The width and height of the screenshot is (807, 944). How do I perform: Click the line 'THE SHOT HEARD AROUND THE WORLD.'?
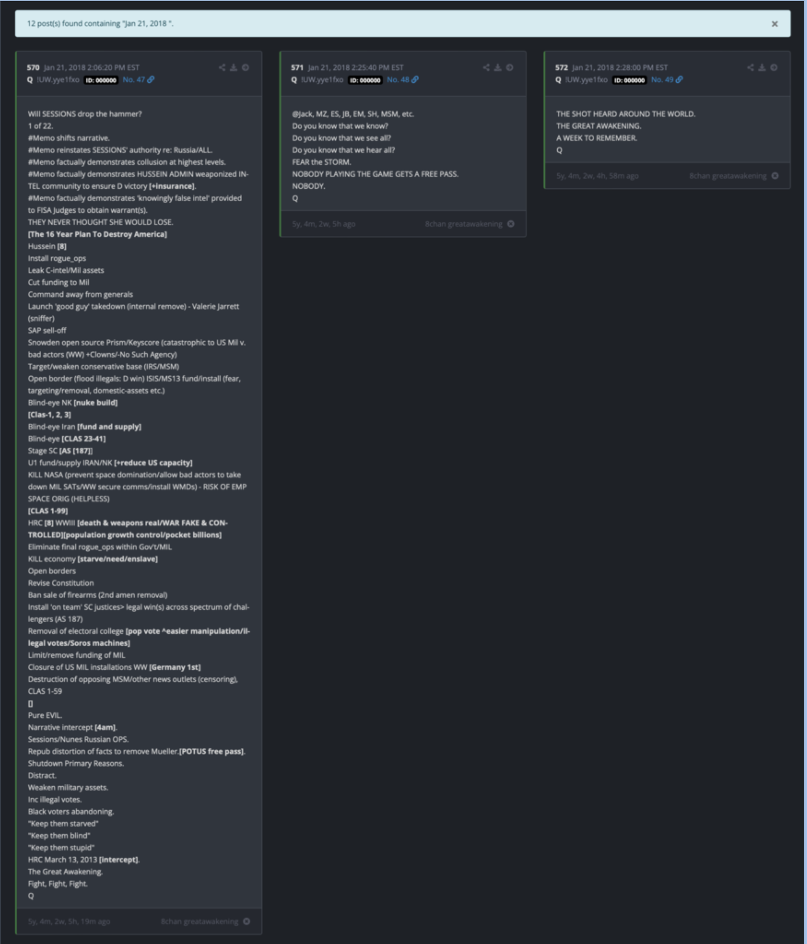[x=626, y=114]
